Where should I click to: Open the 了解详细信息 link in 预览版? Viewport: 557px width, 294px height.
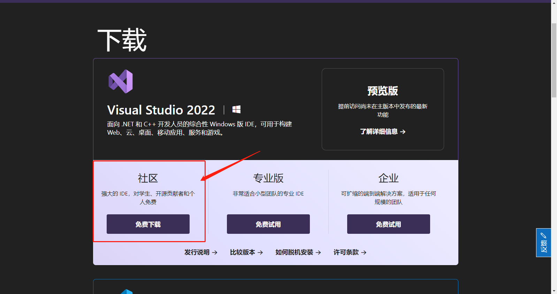[x=383, y=132]
